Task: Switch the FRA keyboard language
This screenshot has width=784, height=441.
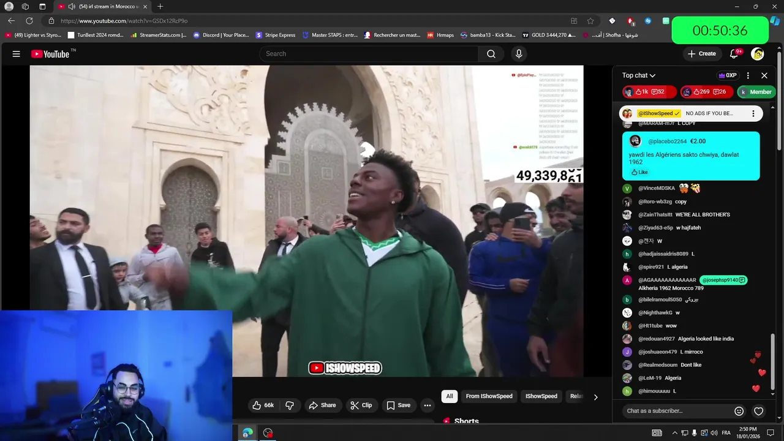Action: click(x=726, y=433)
